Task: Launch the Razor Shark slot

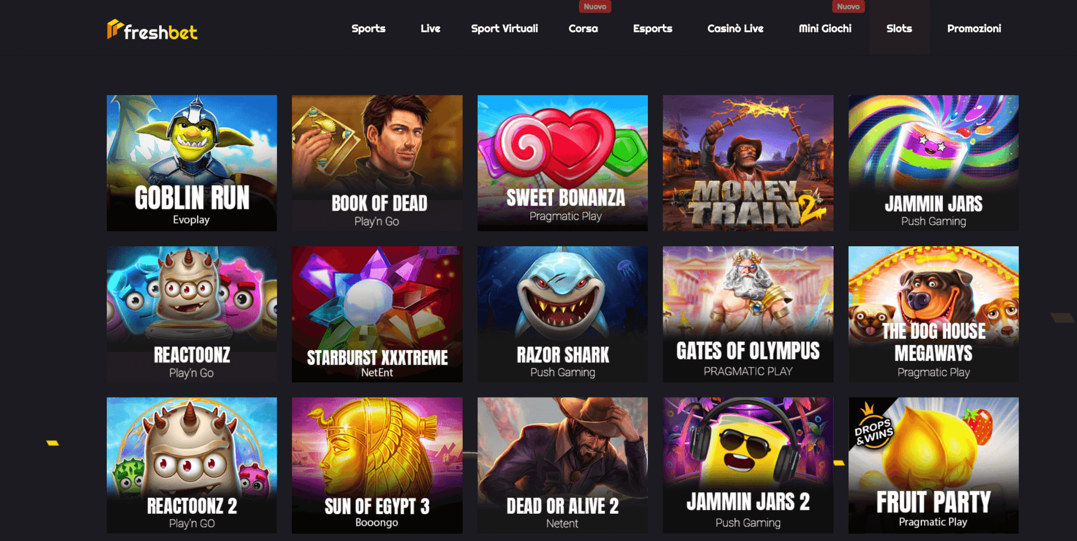Action: pyautogui.click(x=563, y=314)
